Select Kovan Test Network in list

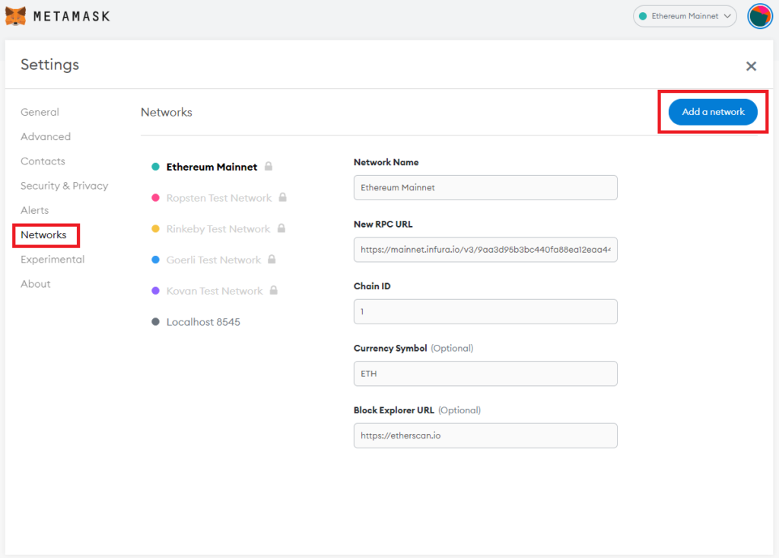(x=215, y=291)
